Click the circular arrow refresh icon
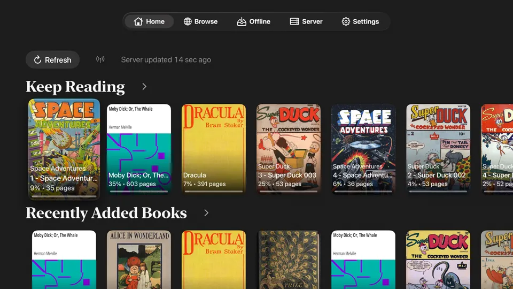513x289 pixels. point(37,59)
